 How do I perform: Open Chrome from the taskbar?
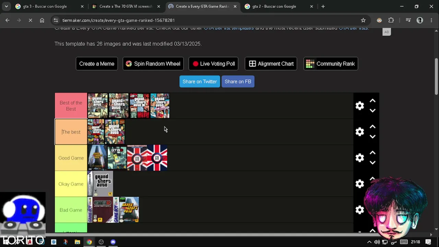point(89,242)
